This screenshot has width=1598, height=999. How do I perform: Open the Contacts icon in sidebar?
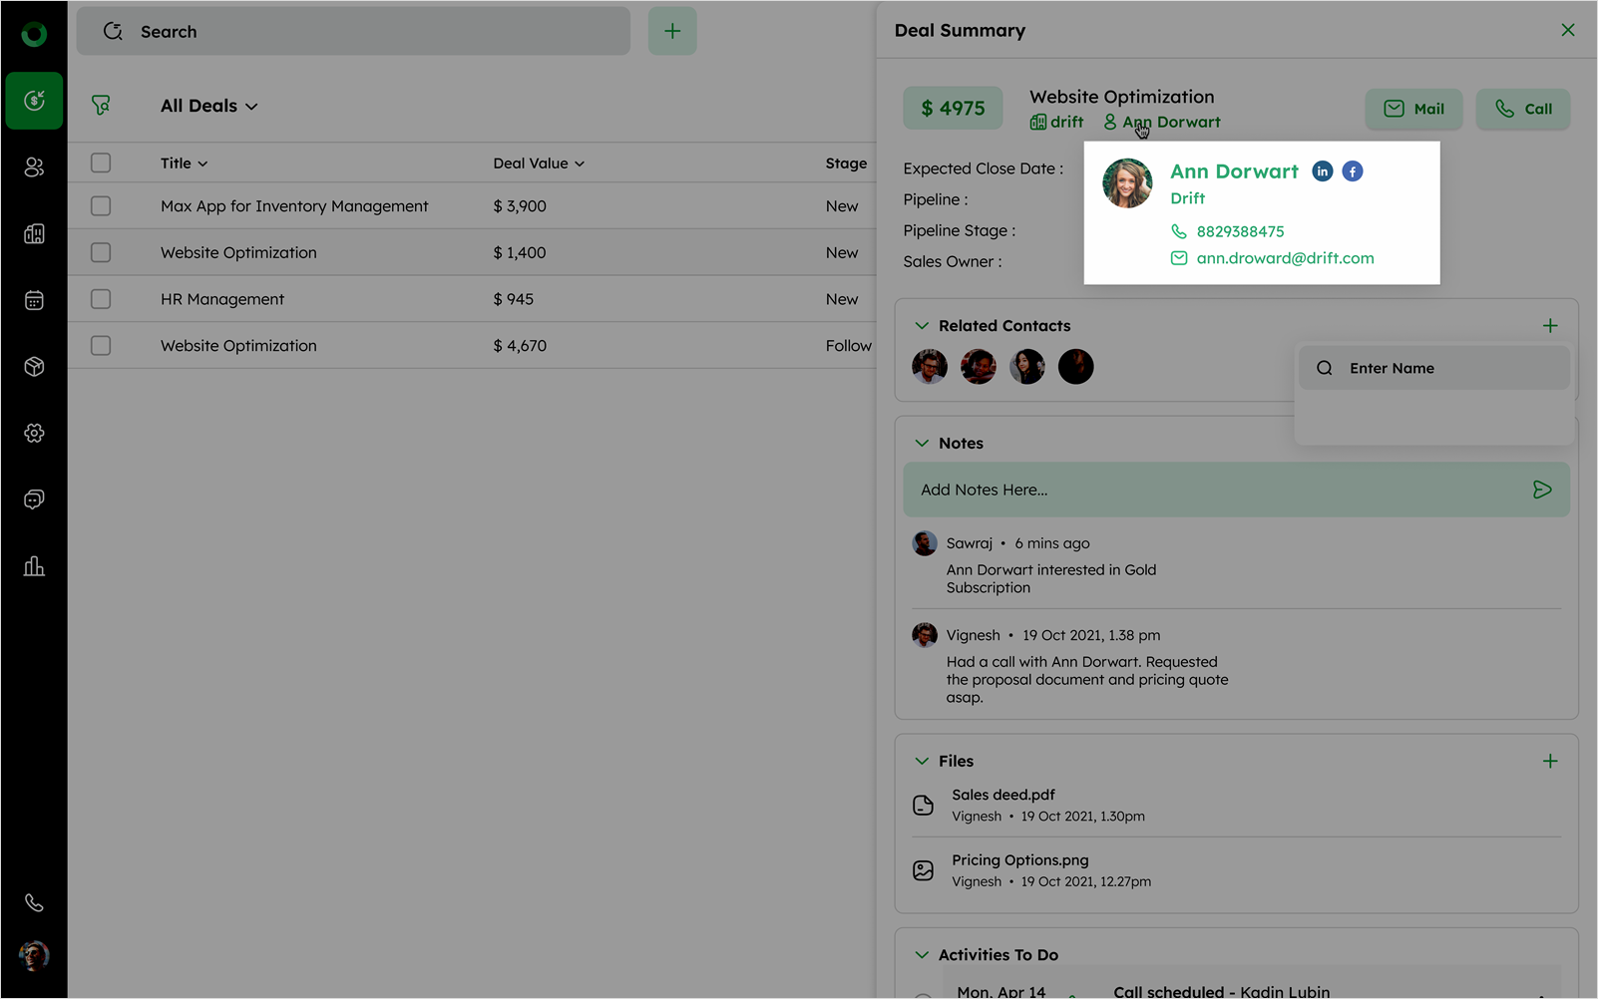point(34,167)
